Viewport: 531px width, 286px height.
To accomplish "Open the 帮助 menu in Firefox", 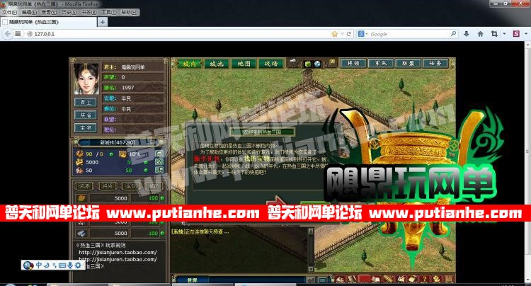I will [x=129, y=12].
